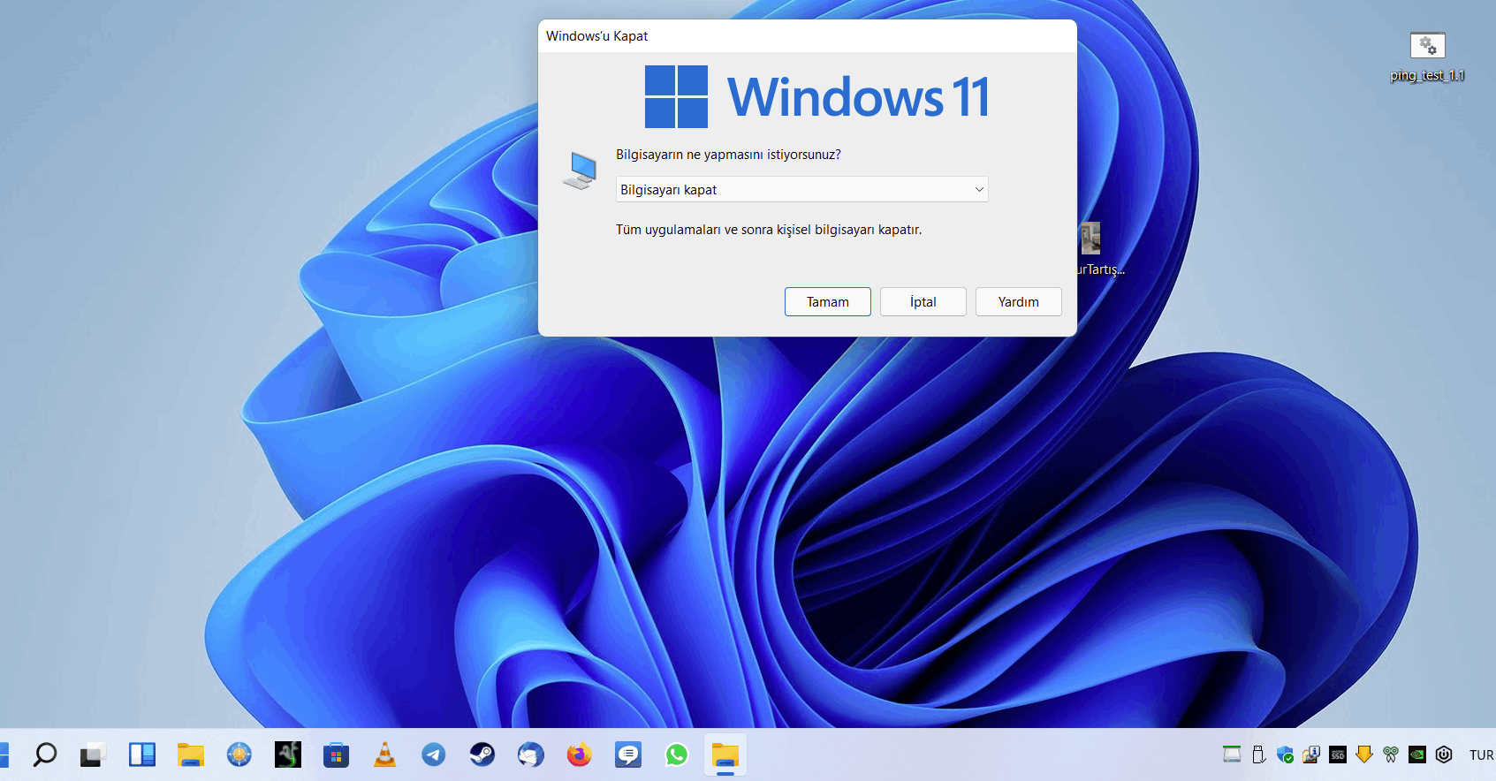Click the info-bubble tray icon
This screenshot has width=1496, height=781.
[x=1311, y=754]
